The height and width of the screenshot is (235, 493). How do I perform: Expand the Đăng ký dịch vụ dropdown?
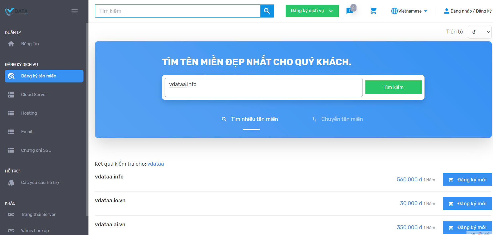pos(312,11)
